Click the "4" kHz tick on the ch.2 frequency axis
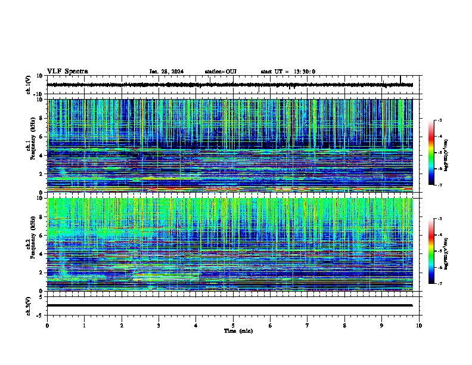This screenshot has width=472, height=365. (x=42, y=254)
